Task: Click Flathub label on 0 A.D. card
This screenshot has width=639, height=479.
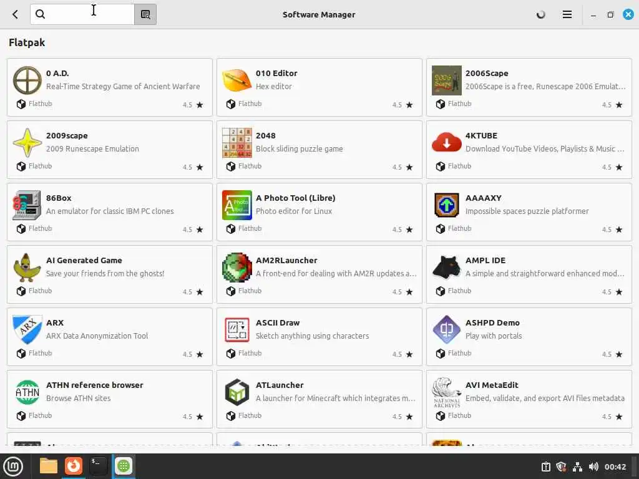Action: [41, 104]
